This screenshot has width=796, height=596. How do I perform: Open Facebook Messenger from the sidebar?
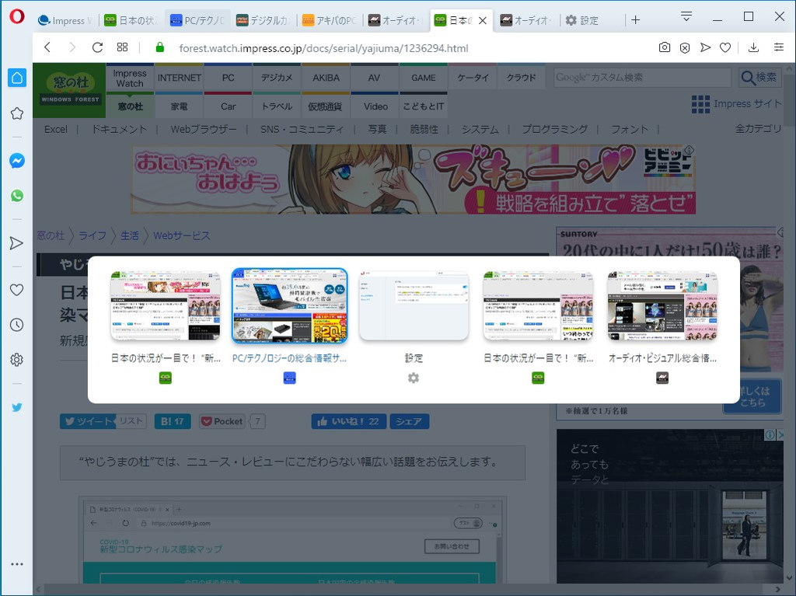coord(16,160)
